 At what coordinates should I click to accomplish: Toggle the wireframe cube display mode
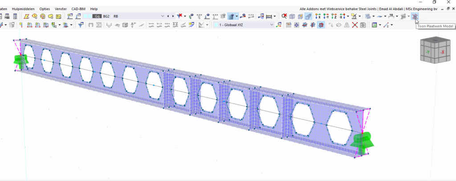coord(292,16)
